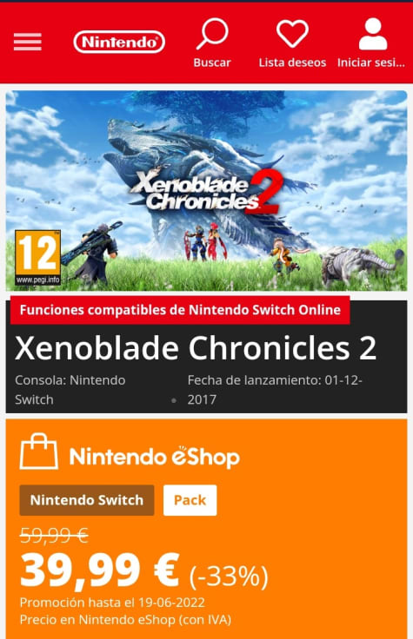Open Funciones compatibles de Nintendo Switch Online
The height and width of the screenshot is (639, 413).
click(180, 310)
